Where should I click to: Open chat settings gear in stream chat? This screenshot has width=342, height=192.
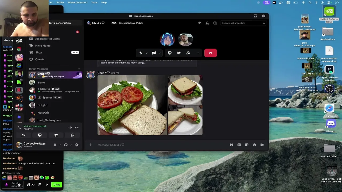point(47,185)
